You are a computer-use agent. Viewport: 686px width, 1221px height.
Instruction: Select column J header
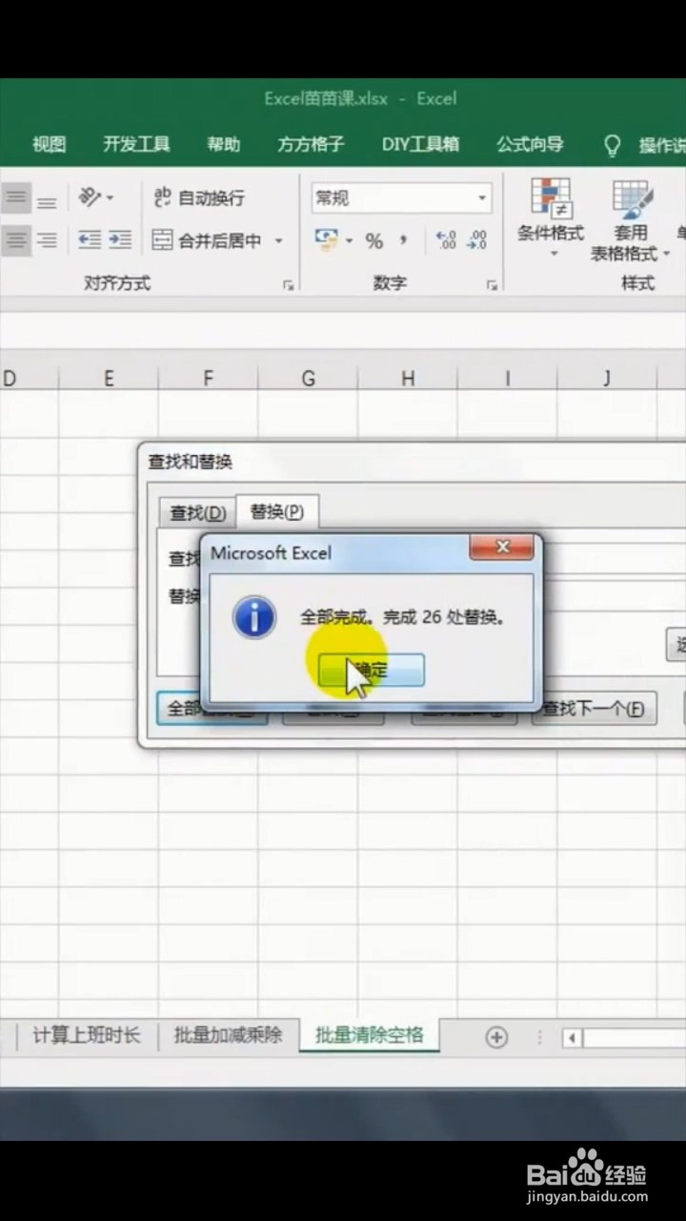(x=607, y=379)
